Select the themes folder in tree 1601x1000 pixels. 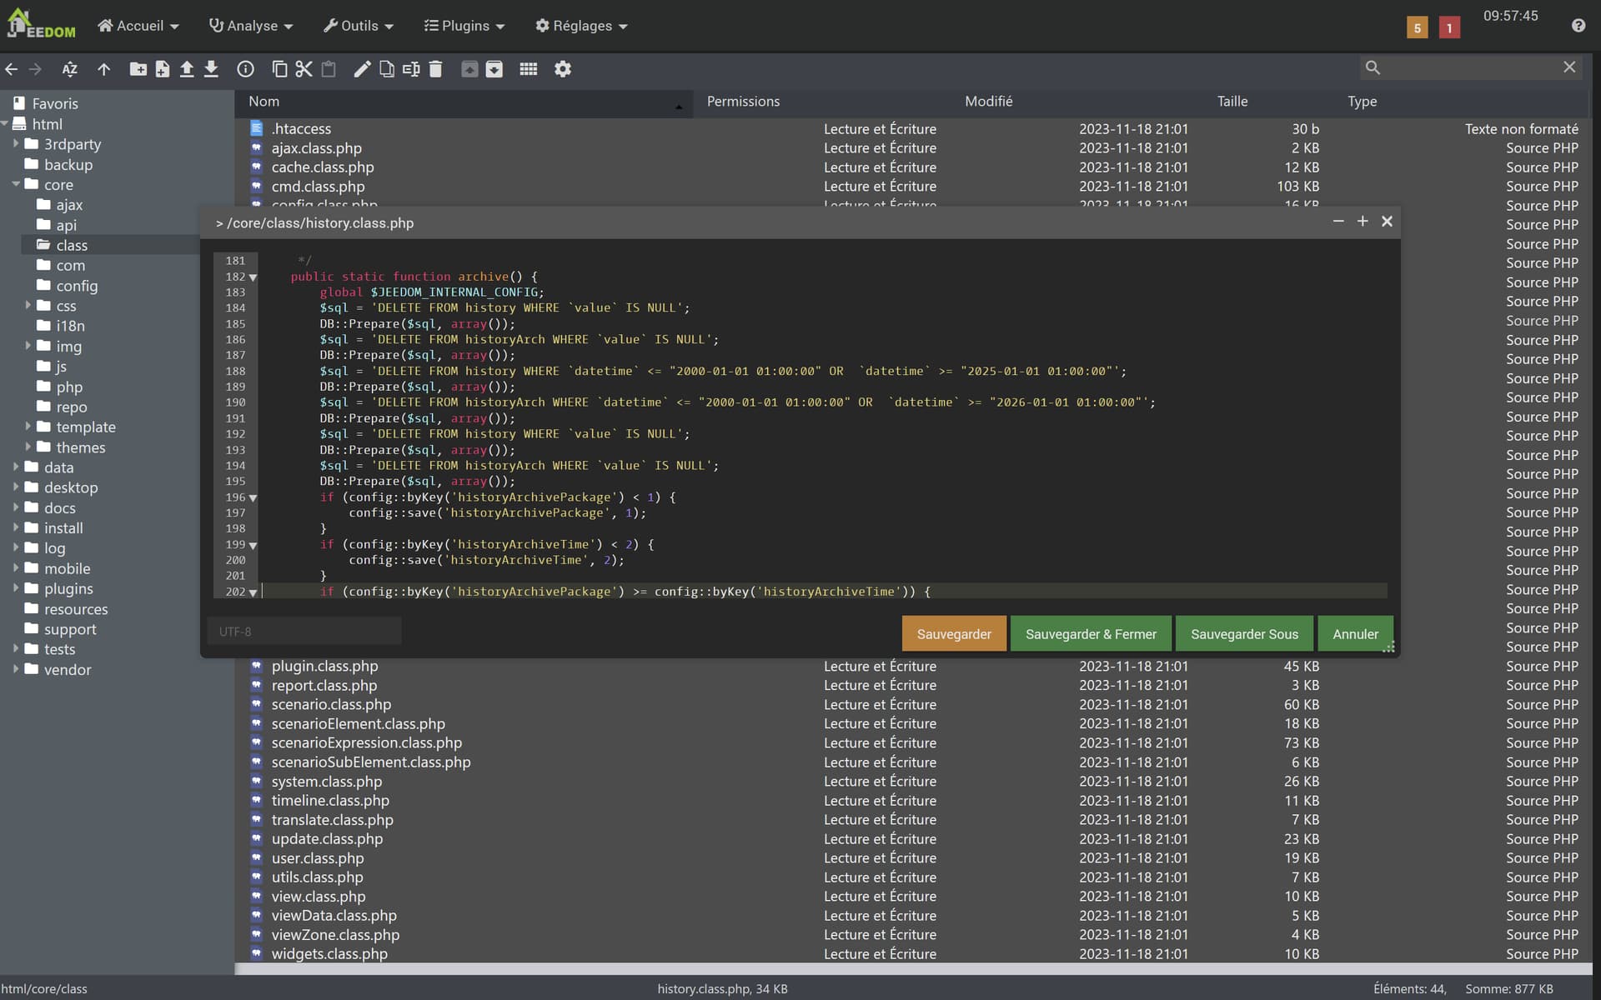(x=81, y=447)
